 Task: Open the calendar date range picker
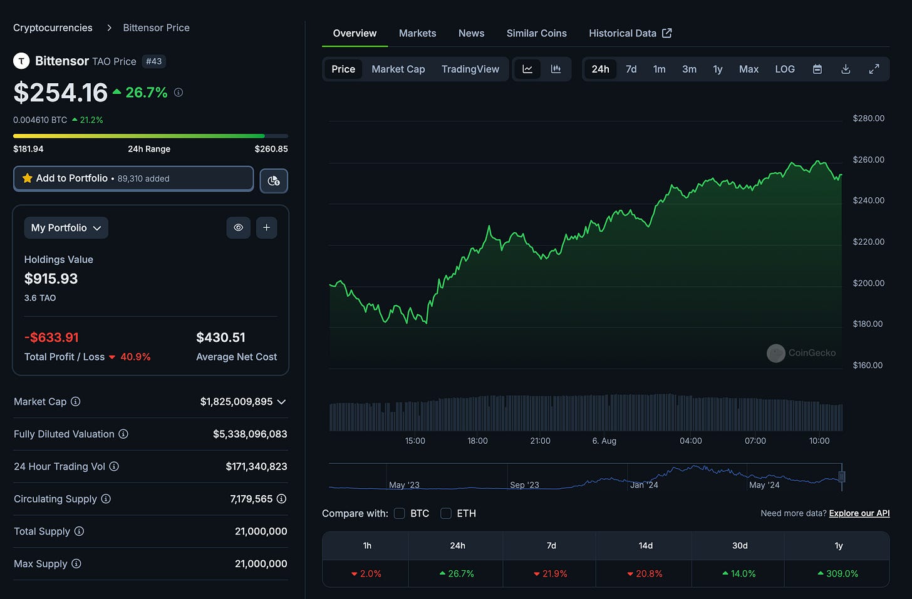click(x=817, y=69)
